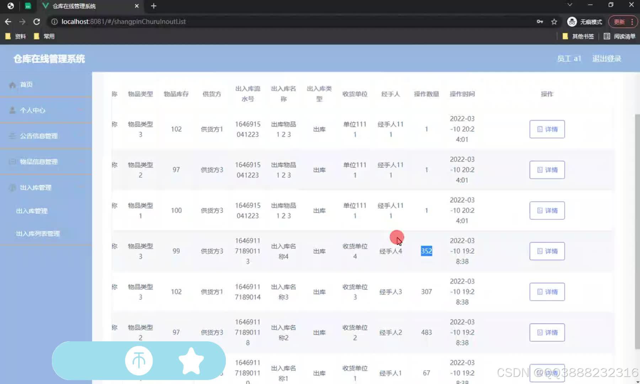Screen dimensions: 640x384
Task: Open the browser tab search dropdown arrow
Action: (x=569, y=5)
